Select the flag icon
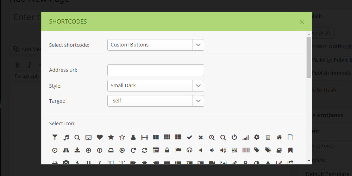 pos(178,150)
